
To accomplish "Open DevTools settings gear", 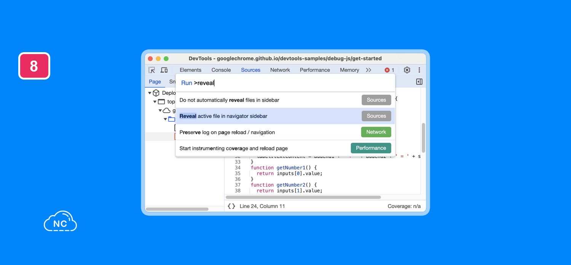I will pos(407,70).
